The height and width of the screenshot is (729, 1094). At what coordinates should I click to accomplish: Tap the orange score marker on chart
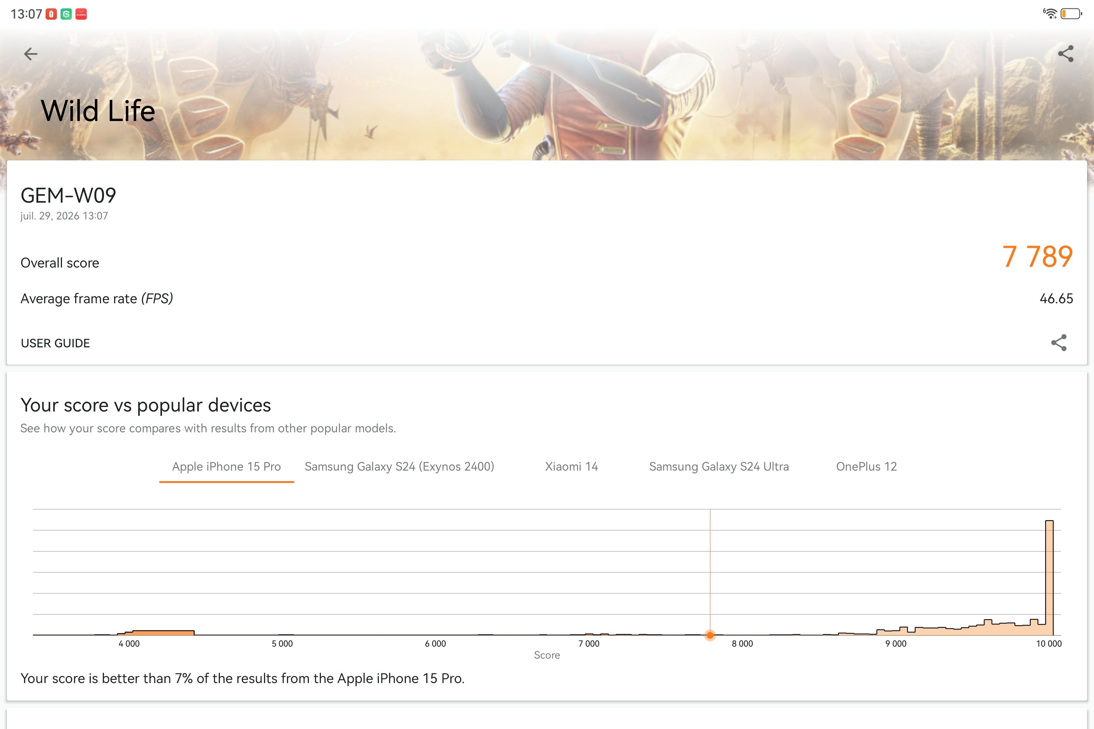[710, 635]
